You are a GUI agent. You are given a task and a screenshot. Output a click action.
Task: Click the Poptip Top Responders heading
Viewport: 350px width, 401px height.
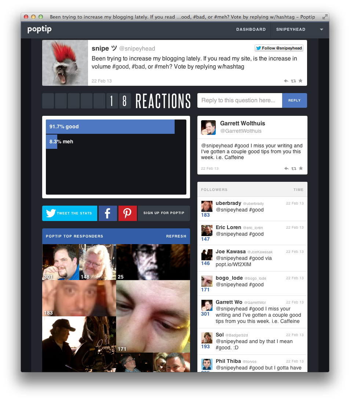(74, 236)
